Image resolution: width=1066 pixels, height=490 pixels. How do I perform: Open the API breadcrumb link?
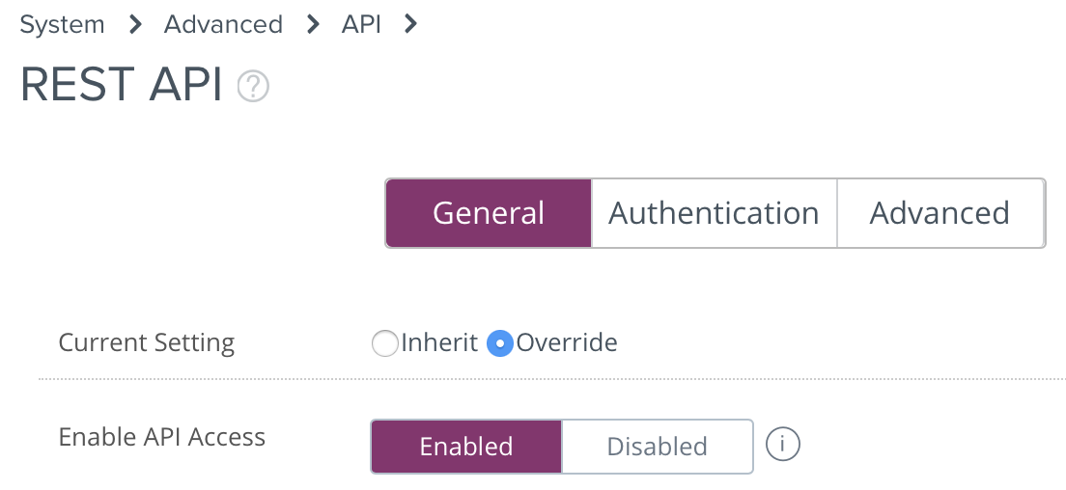click(x=361, y=24)
